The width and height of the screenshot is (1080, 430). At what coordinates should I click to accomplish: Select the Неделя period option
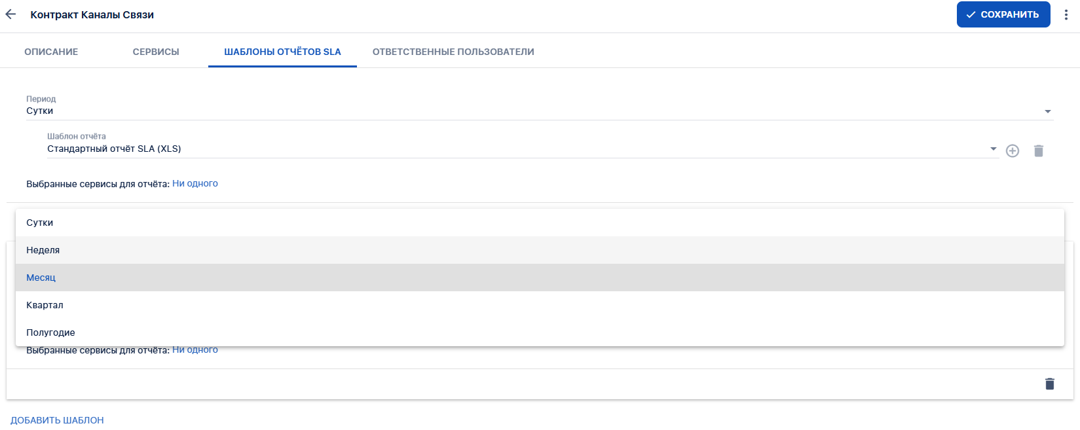coord(43,250)
